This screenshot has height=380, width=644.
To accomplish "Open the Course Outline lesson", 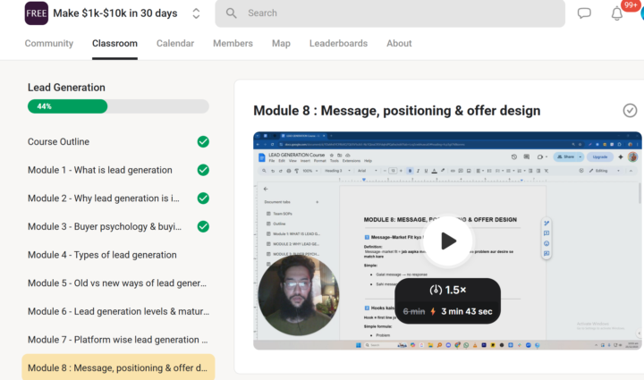I will [x=118, y=141].
